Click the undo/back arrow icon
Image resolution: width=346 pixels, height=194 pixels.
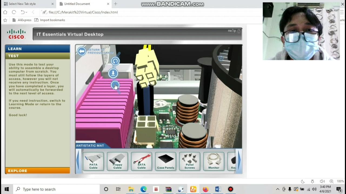click(x=22, y=12)
